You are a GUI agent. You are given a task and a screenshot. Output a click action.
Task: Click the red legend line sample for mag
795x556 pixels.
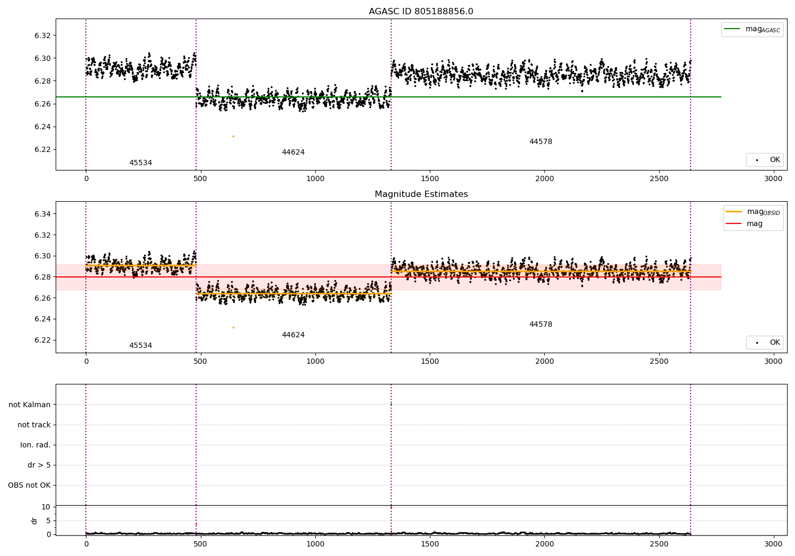pyautogui.click(x=734, y=223)
